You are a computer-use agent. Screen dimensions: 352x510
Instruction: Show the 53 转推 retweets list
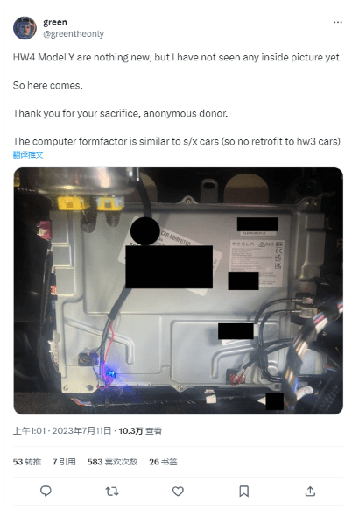point(27,462)
